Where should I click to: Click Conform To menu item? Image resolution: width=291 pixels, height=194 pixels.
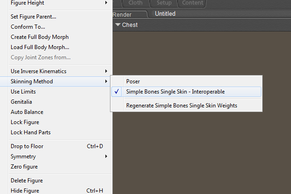coord(28,27)
